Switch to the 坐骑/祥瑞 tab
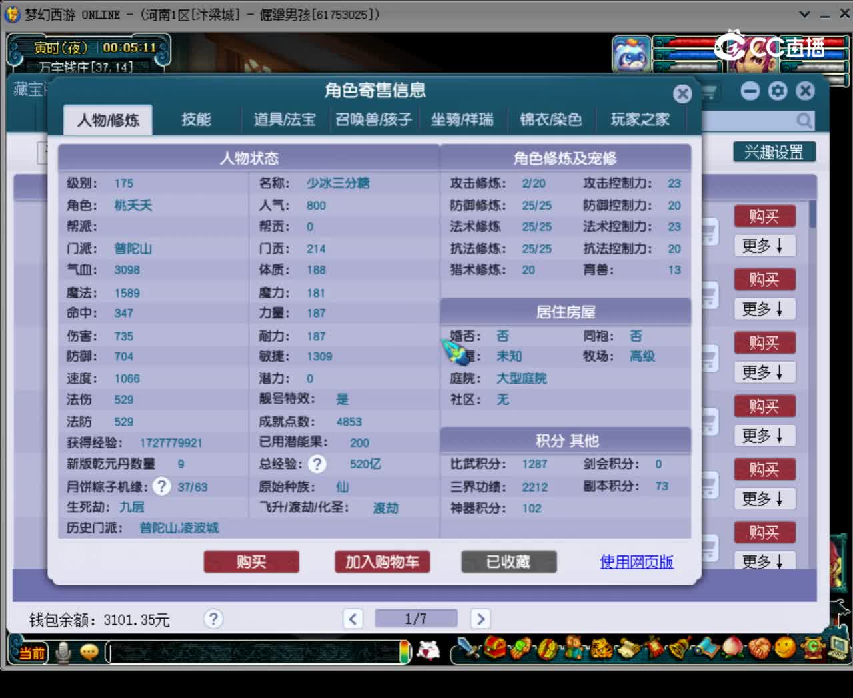 [x=462, y=119]
